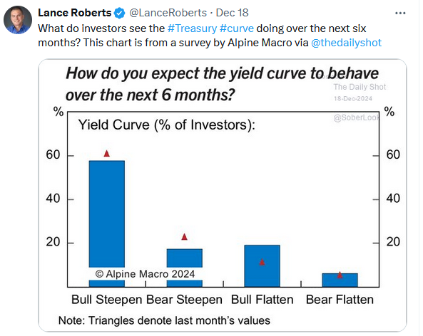Viewport: 423px width, 336px height.
Task: Follow the #Treasury hashtag link
Action: pyautogui.click(x=192, y=28)
